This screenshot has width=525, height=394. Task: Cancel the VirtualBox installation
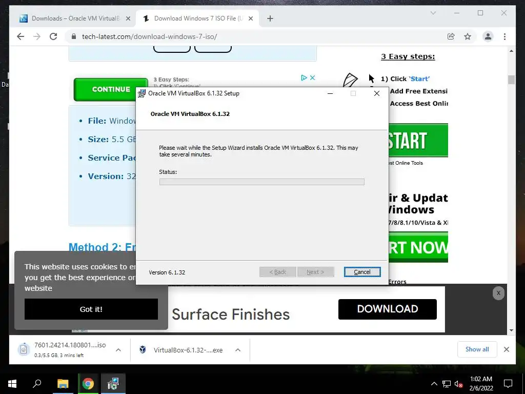[x=362, y=272]
